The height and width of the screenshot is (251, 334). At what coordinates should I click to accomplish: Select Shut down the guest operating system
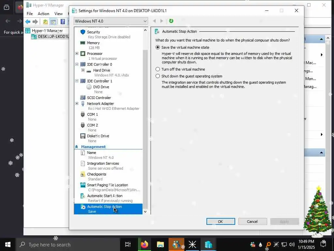tap(158, 76)
